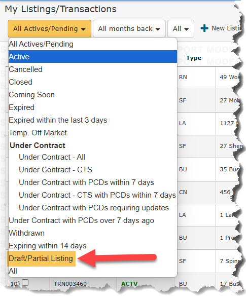
Task: Expand the All months back dropdown
Action: [x=129, y=29]
